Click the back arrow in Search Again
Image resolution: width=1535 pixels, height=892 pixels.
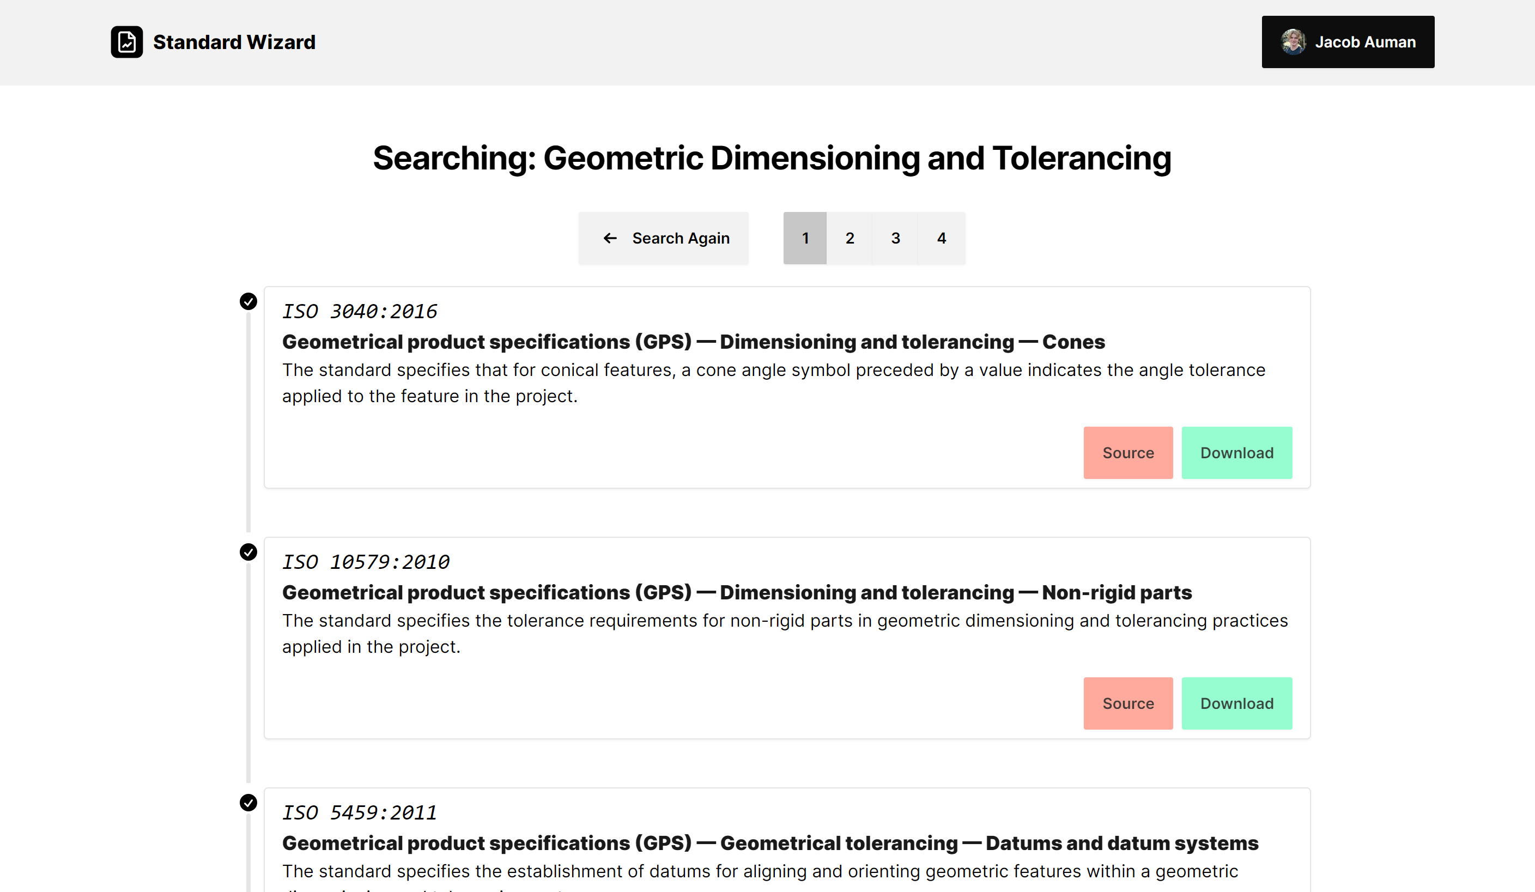pyautogui.click(x=610, y=238)
